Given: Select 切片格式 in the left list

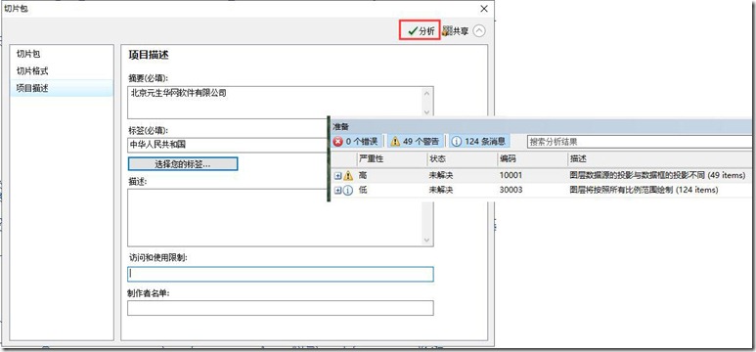Looking at the screenshot, I should 62,70.
